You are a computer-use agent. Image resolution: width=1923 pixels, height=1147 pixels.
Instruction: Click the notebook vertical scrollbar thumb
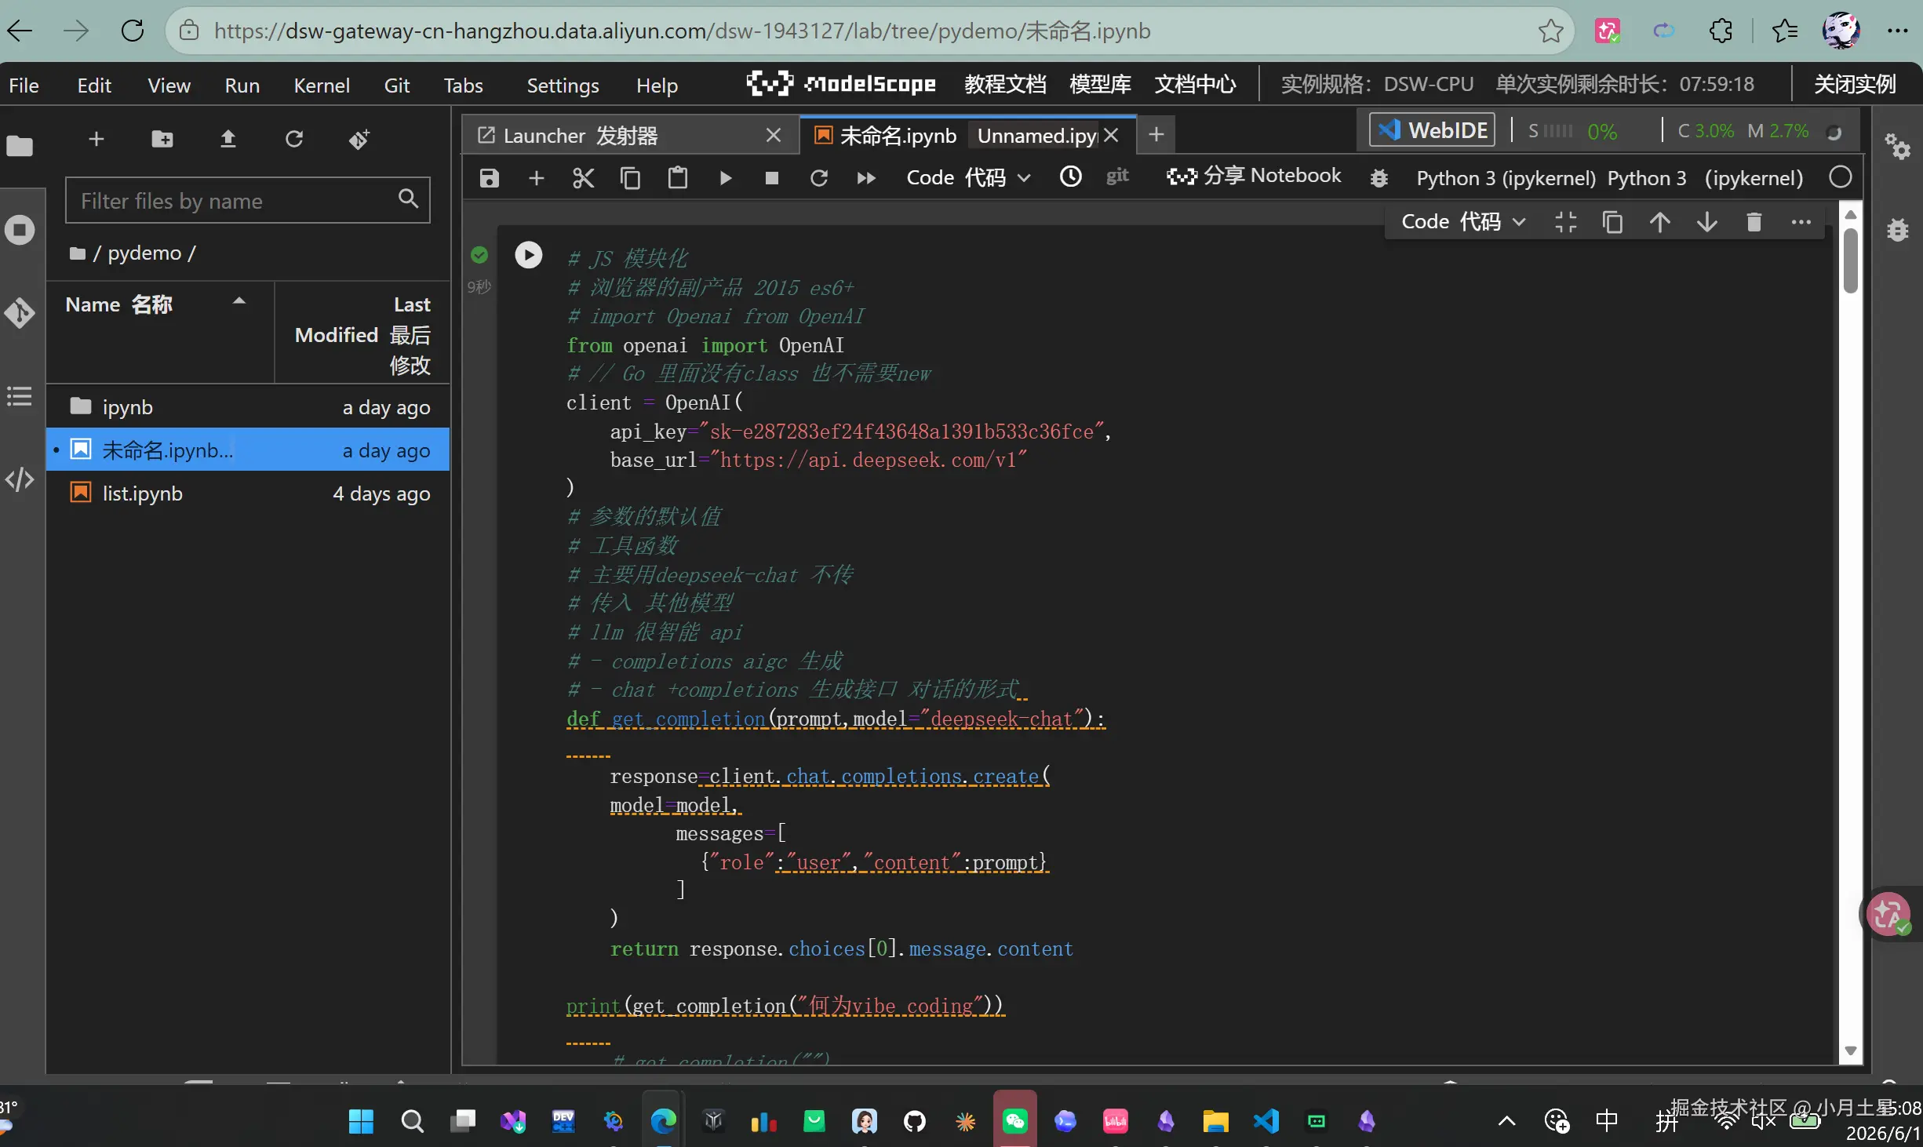tap(1851, 260)
